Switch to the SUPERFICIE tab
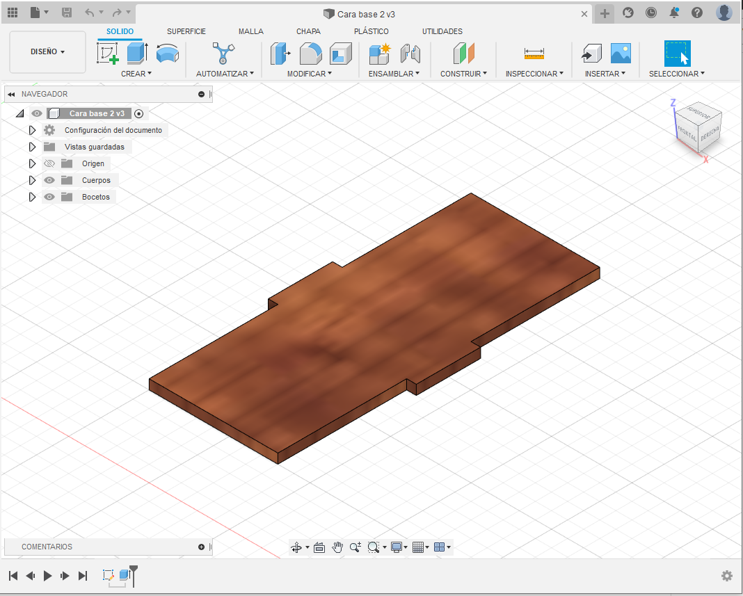This screenshot has width=743, height=596. pyautogui.click(x=186, y=31)
